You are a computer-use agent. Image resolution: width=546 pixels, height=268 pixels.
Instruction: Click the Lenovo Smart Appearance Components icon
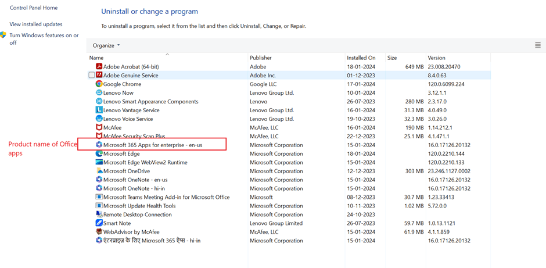click(99, 101)
